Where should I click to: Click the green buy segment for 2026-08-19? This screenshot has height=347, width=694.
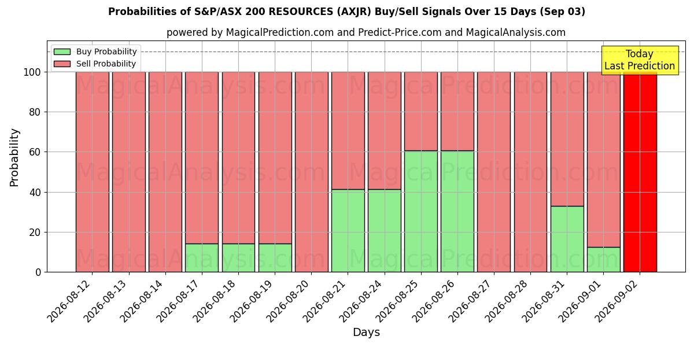(275, 258)
